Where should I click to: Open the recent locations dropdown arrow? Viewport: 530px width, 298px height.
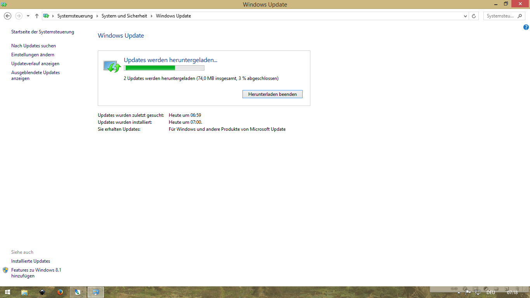pyautogui.click(x=28, y=16)
